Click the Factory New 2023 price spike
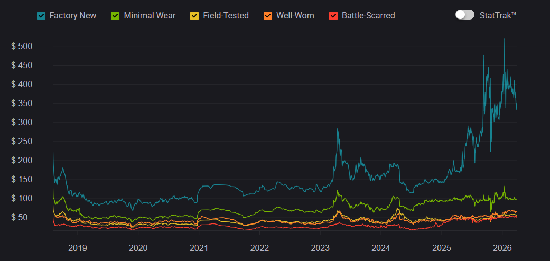This screenshot has width=550, height=261. tap(338, 130)
